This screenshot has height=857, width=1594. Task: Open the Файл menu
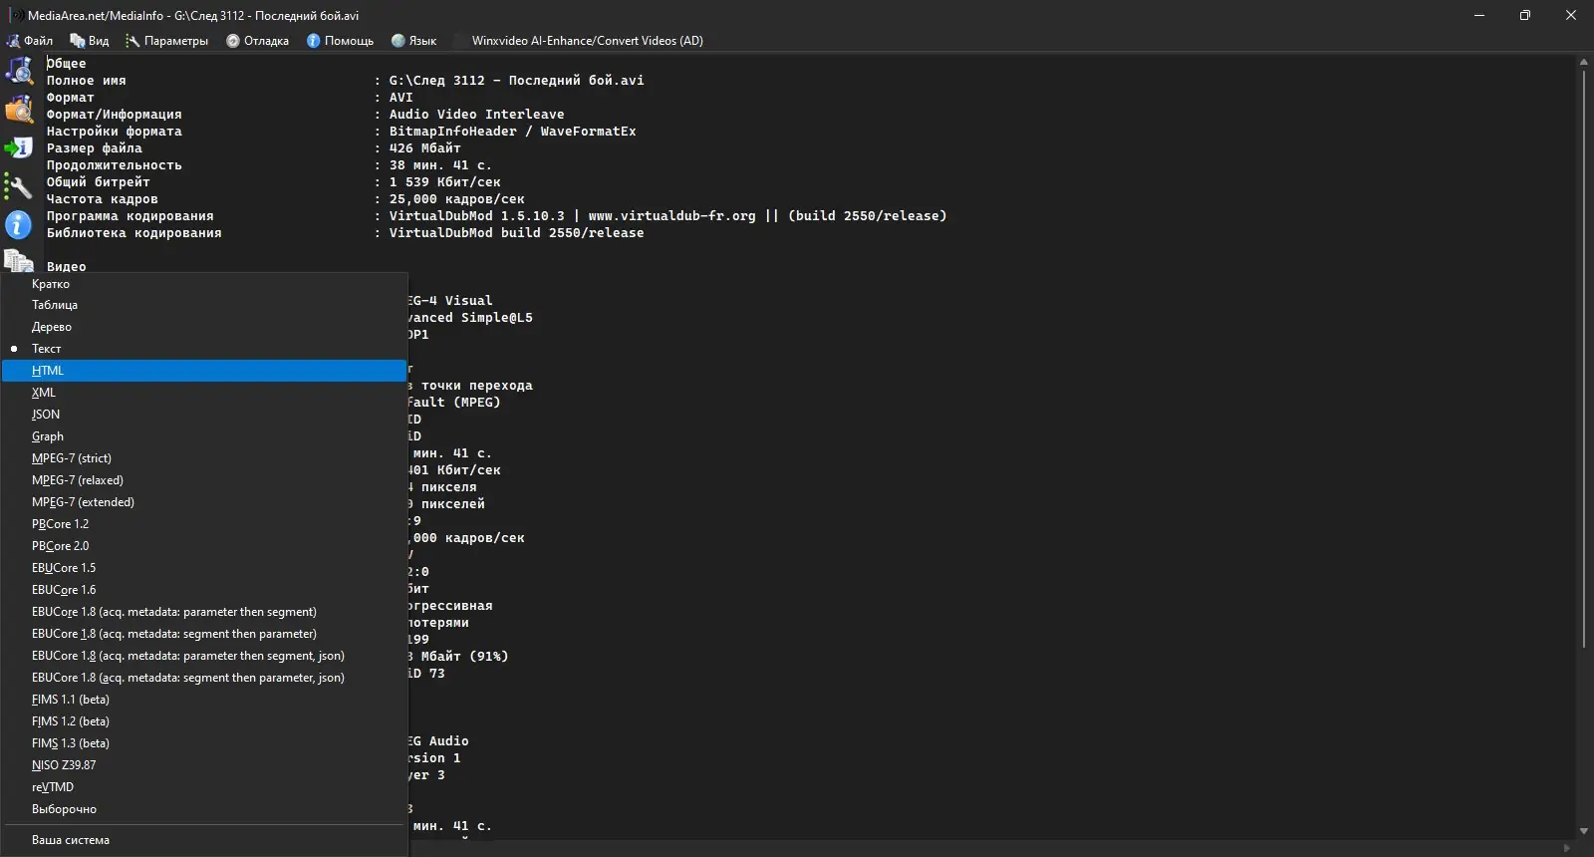[30, 41]
